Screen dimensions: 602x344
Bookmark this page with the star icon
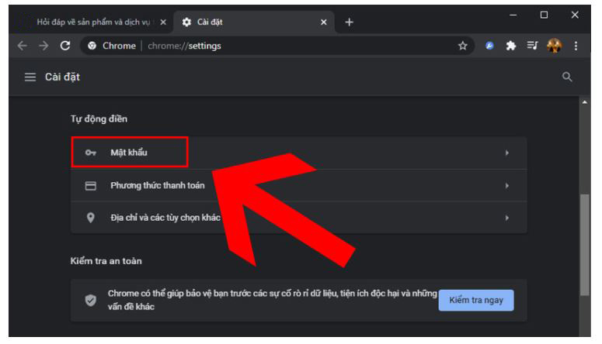pyautogui.click(x=463, y=46)
